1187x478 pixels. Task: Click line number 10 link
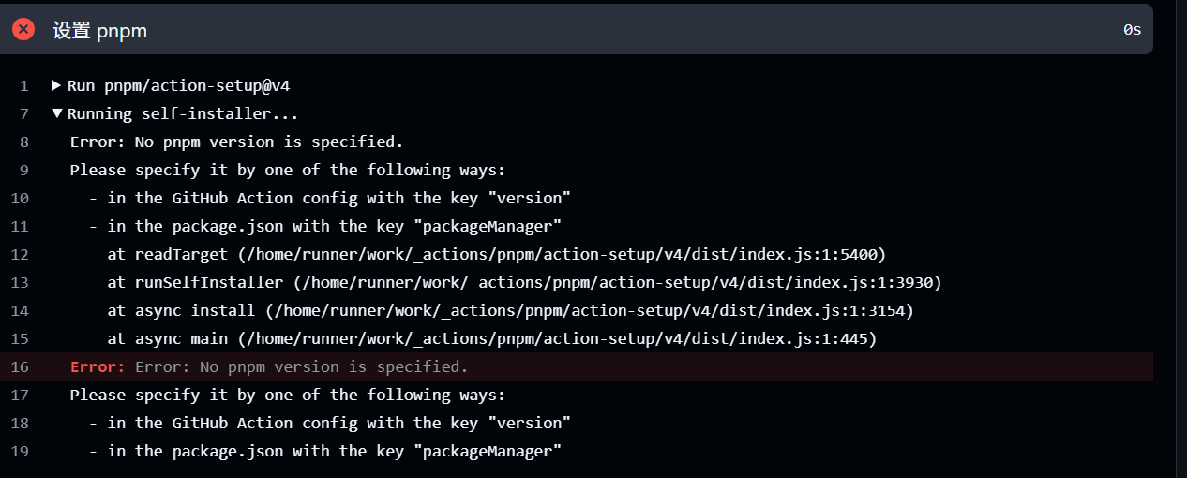[x=21, y=198]
